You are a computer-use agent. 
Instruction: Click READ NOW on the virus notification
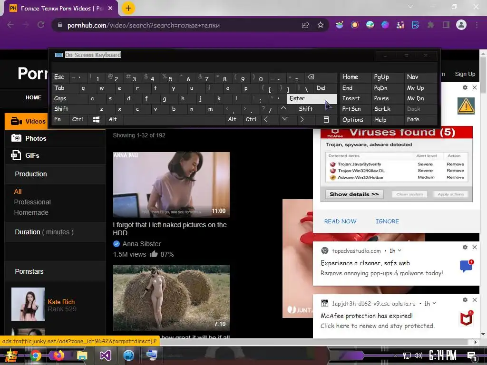(340, 221)
